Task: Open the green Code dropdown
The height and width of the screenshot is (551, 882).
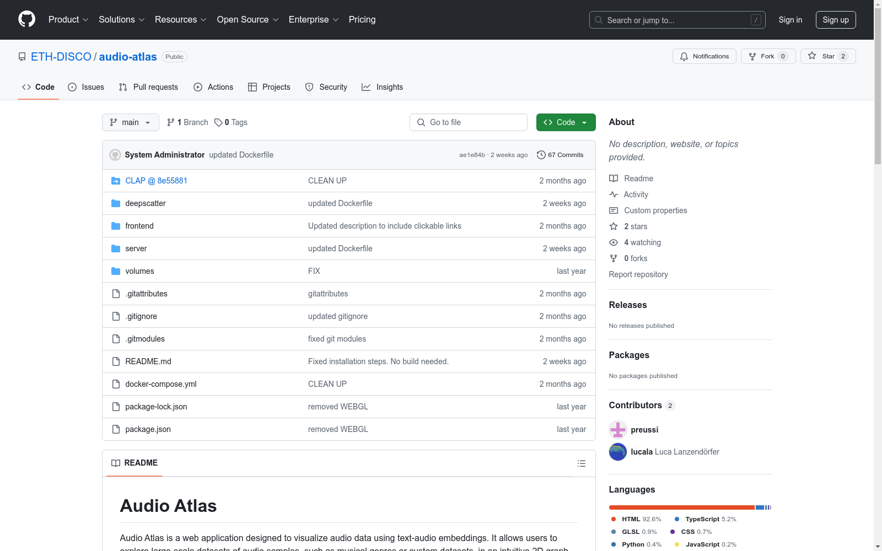Action: [x=566, y=122]
